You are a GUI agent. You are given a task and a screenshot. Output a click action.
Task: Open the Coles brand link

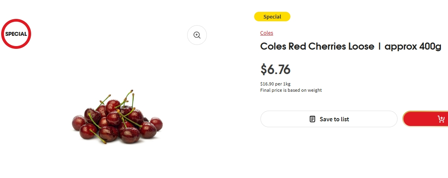pyautogui.click(x=267, y=33)
